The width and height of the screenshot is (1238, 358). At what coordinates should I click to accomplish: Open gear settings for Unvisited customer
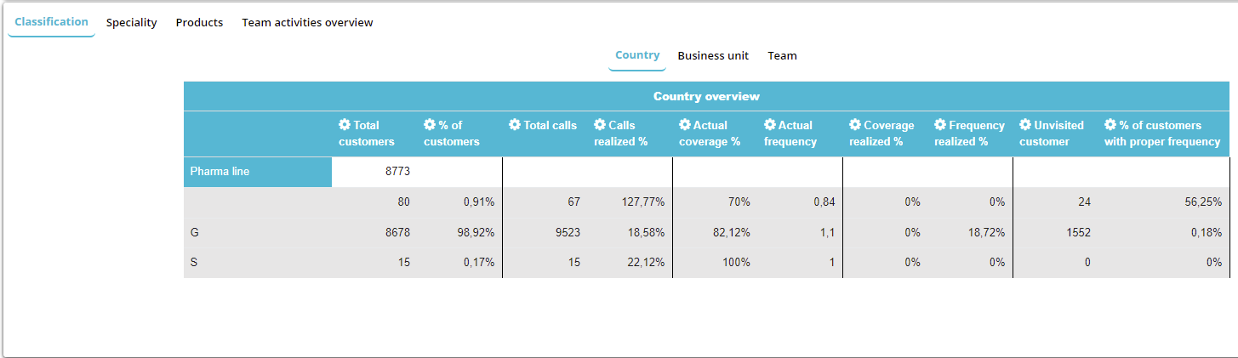coord(1025,125)
